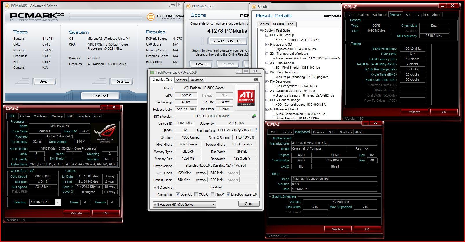
Task: Click Audio Compression: 5193.669 KB/s result row
Action: (300, 114)
